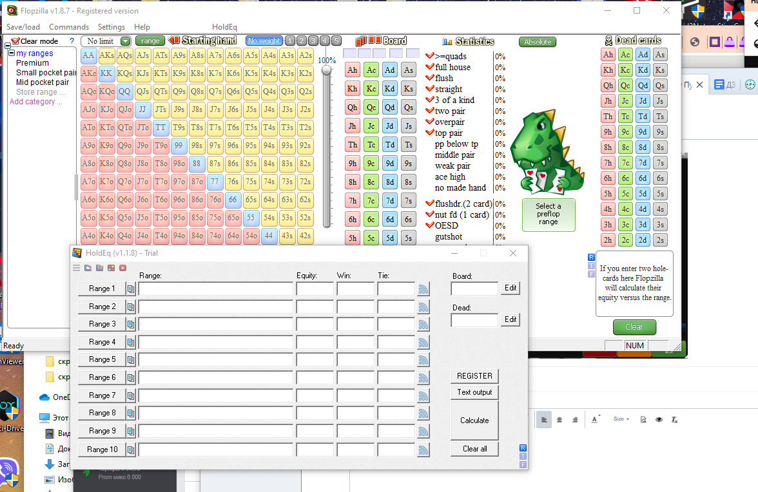
Task: Click the cards icon next to Board heading
Action: click(x=368, y=41)
